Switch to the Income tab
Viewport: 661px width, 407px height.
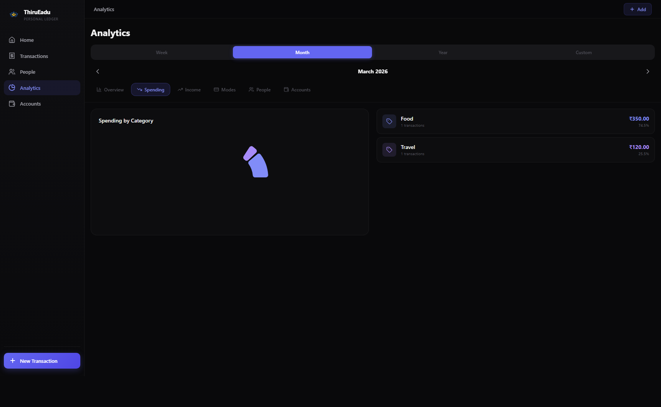coord(189,89)
